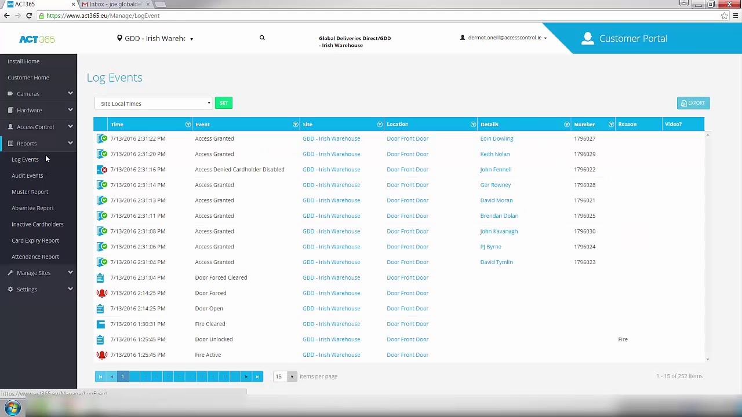The width and height of the screenshot is (742, 417).
Task: Click the Customer Portal user icon
Action: [x=588, y=38]
